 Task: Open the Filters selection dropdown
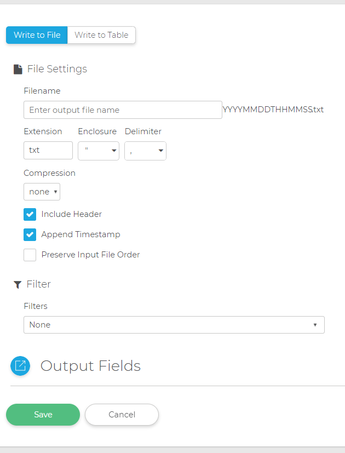(174, 325)
